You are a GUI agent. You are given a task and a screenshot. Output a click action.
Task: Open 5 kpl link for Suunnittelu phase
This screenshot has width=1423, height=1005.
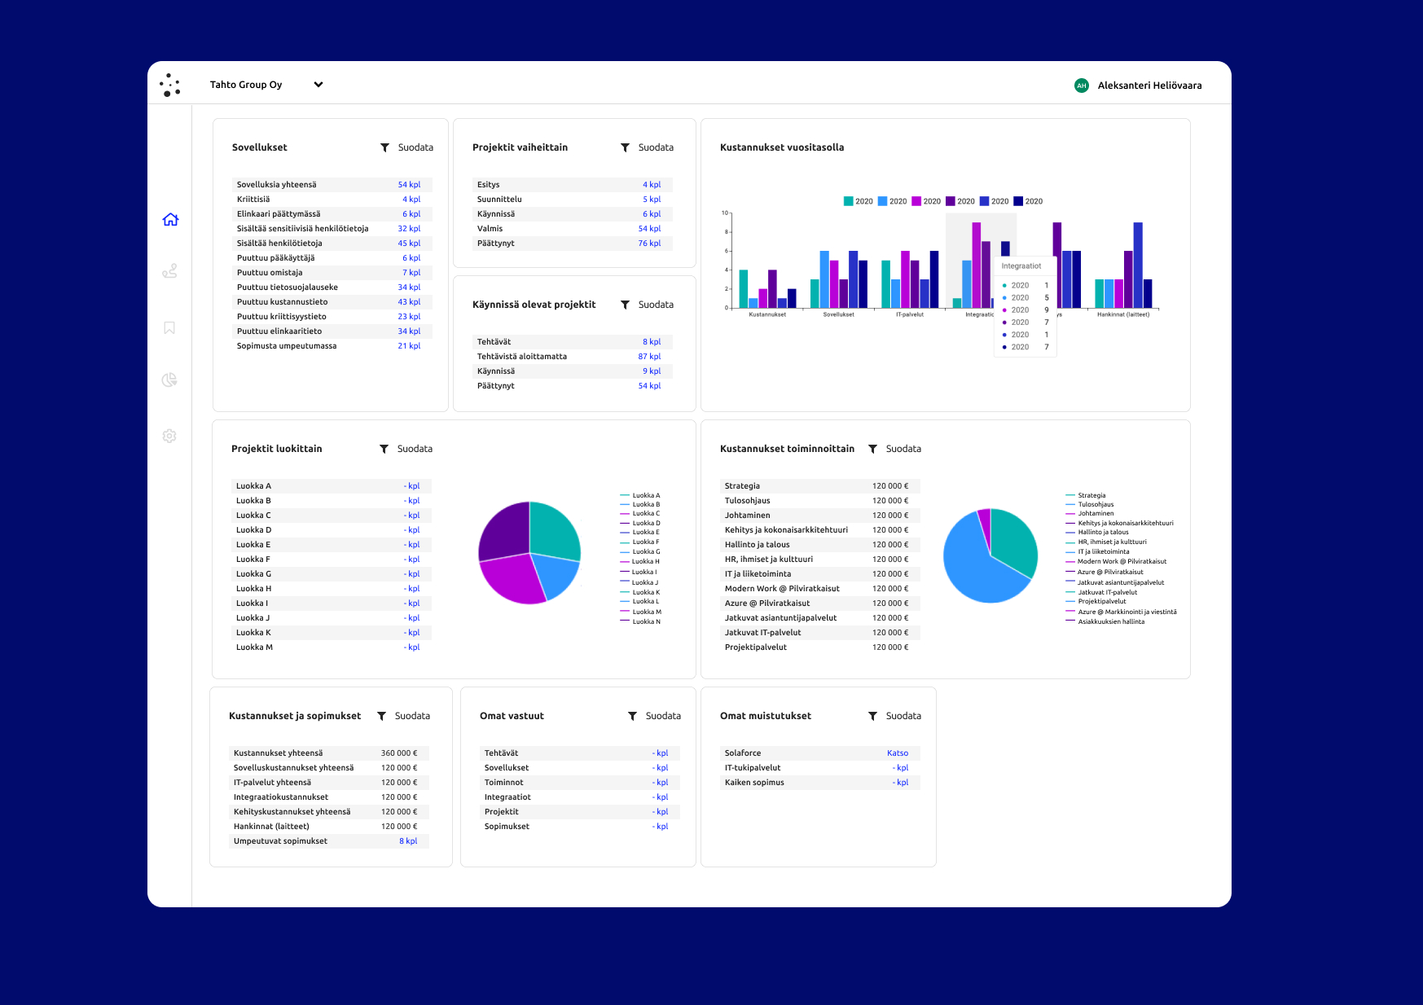pyautogui.click(x=652, y=200)
